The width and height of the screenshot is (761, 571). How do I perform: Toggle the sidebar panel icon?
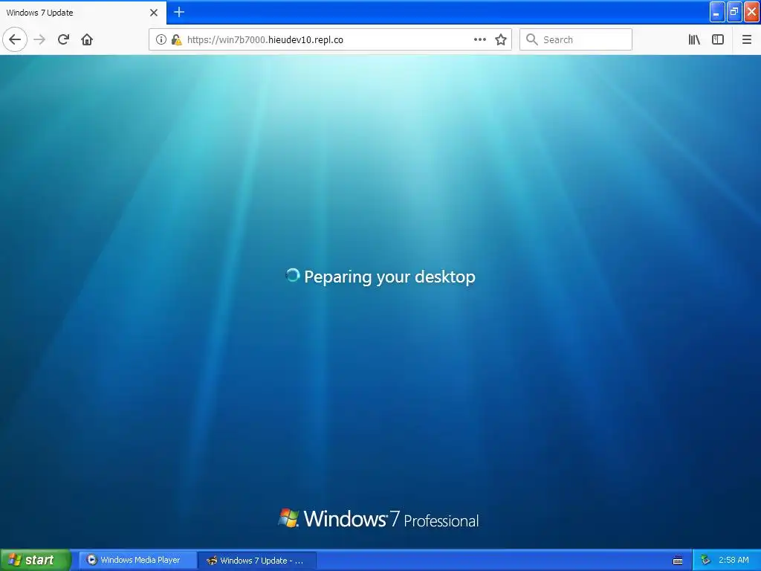718,40
